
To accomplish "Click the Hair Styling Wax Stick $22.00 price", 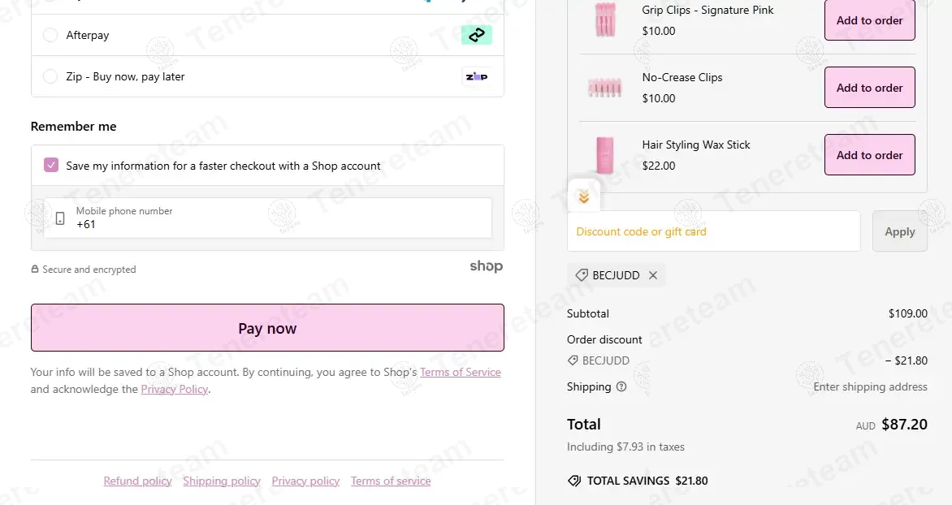I will point(659,165).
